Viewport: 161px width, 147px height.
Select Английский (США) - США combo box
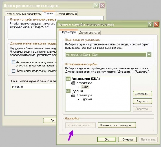[x=108, y=55]
